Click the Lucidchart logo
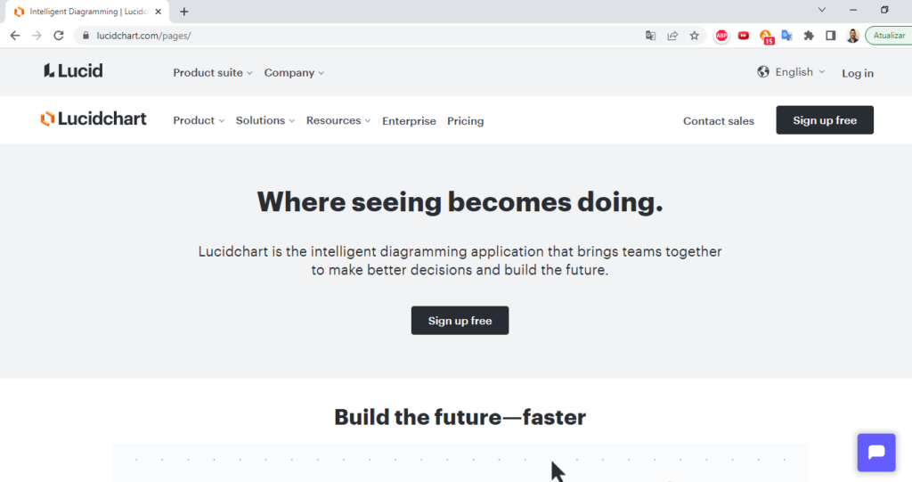The height and width of the screenshot is (482, 912). click(94, 118)
